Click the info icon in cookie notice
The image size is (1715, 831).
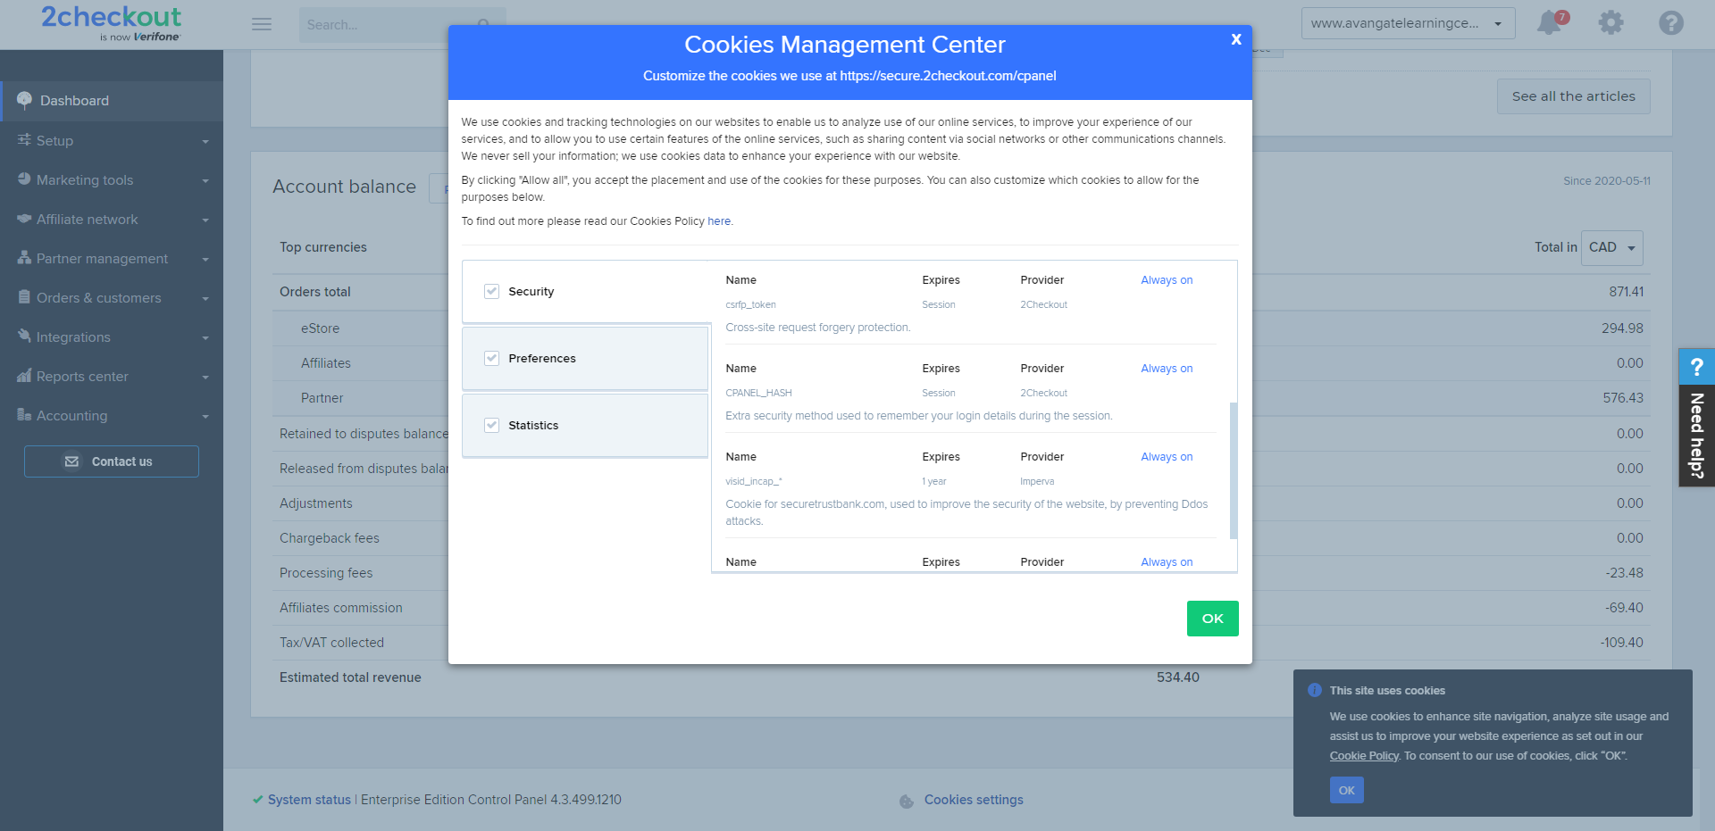(x=1314, y=690)
